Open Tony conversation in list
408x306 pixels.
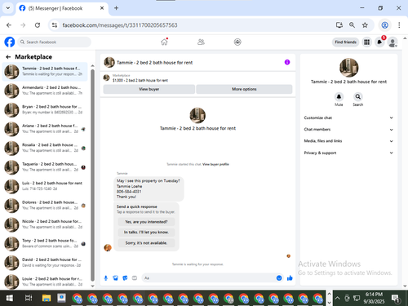45,243
